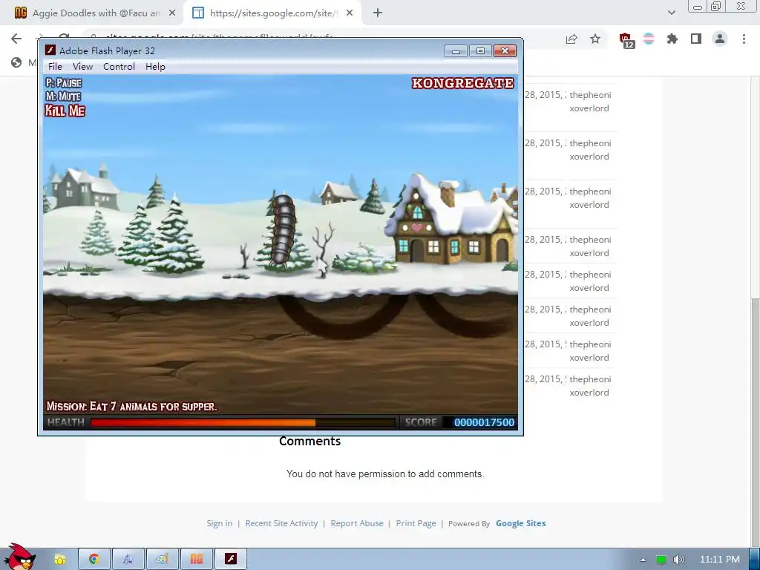Click the Kill Me text in game
Screen dimensions: 760x570
[65, 111]
